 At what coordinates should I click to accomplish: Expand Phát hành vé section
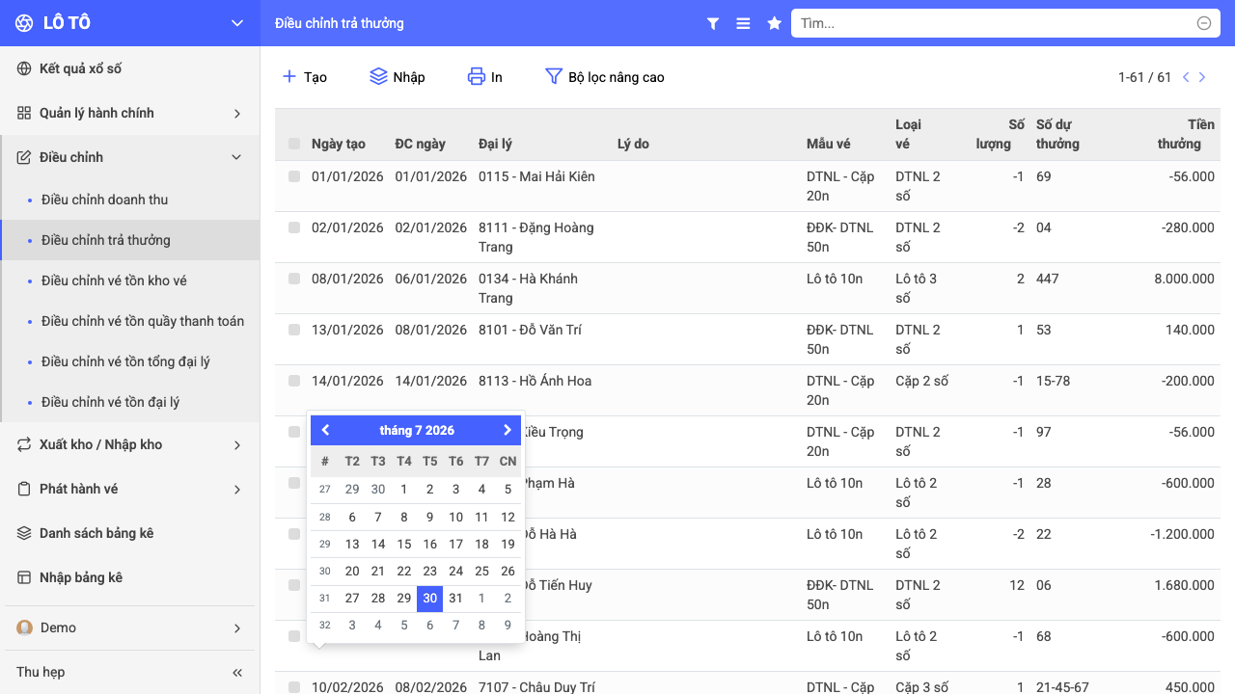129,489
